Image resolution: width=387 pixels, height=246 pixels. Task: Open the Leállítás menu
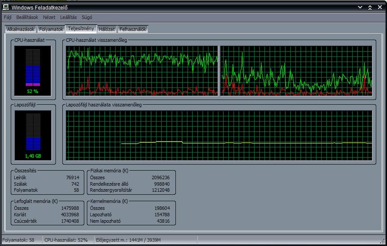click(x=68, y=17)
